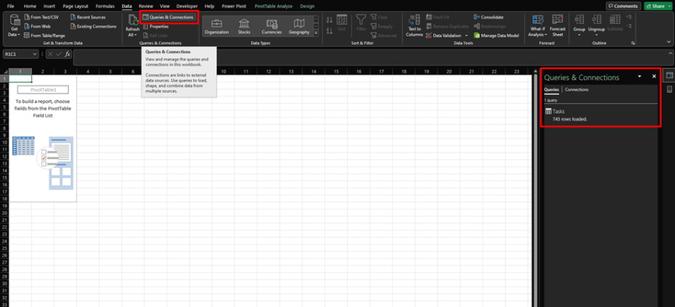The width and height of the screenshot is (675, 307).
Task: Open Existing Connections
Action: click(x=93, y=26)
